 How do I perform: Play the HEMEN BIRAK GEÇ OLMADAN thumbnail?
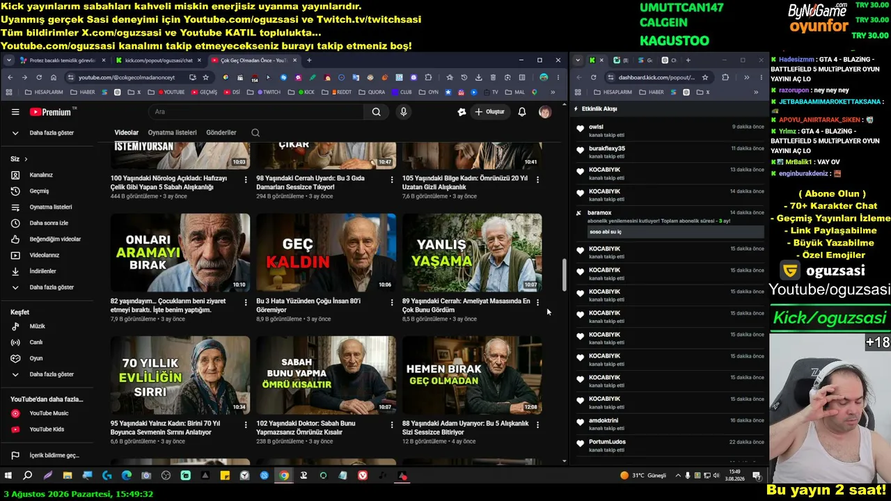pos(472,375)
